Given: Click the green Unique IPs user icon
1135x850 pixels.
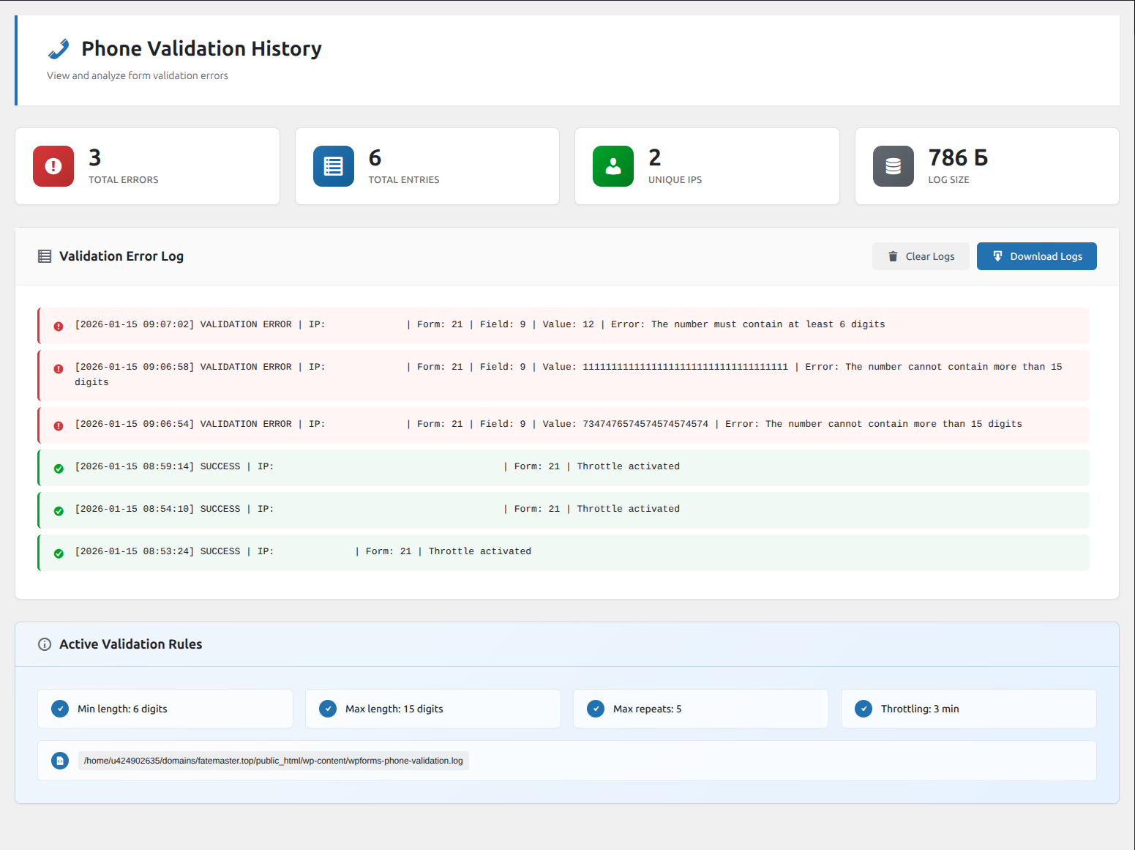Looking at the screenshot, I should (613, 166).
